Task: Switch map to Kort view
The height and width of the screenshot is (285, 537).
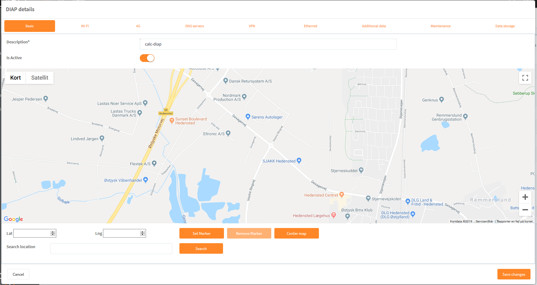Action: (x=15, y=78)
